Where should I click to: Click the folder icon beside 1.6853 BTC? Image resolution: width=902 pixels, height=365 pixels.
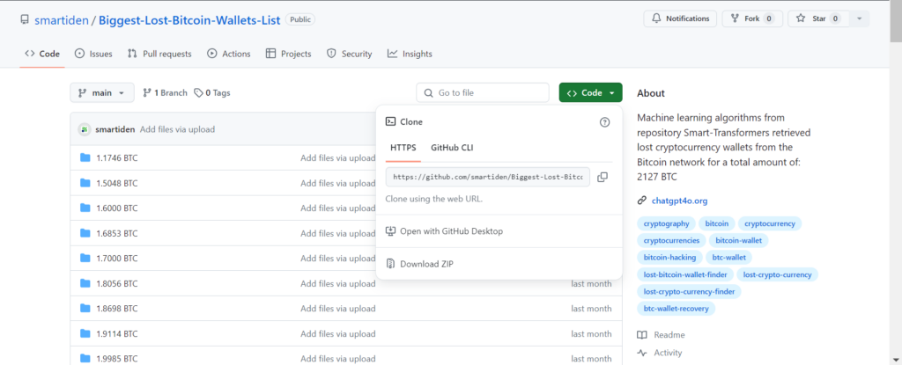(x=85, y=233)
